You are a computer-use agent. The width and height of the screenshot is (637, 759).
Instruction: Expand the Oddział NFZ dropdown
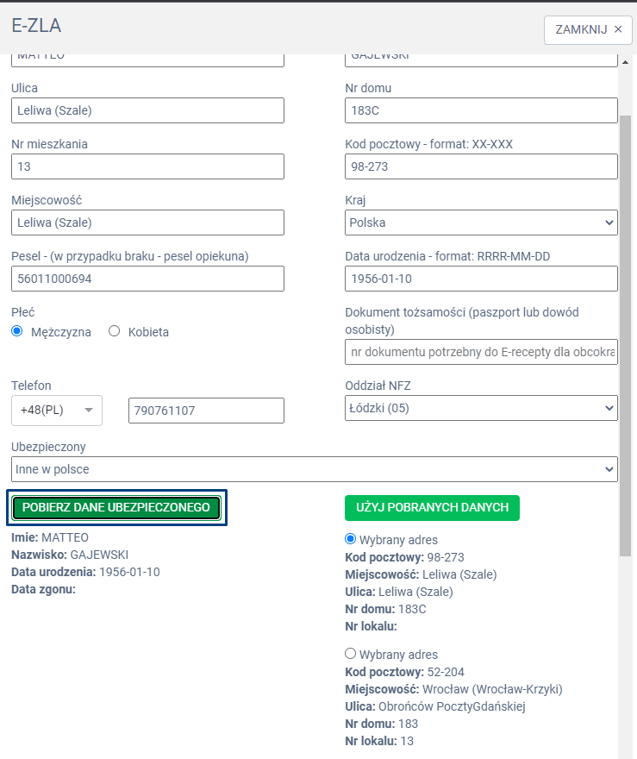tap(481, 408)
